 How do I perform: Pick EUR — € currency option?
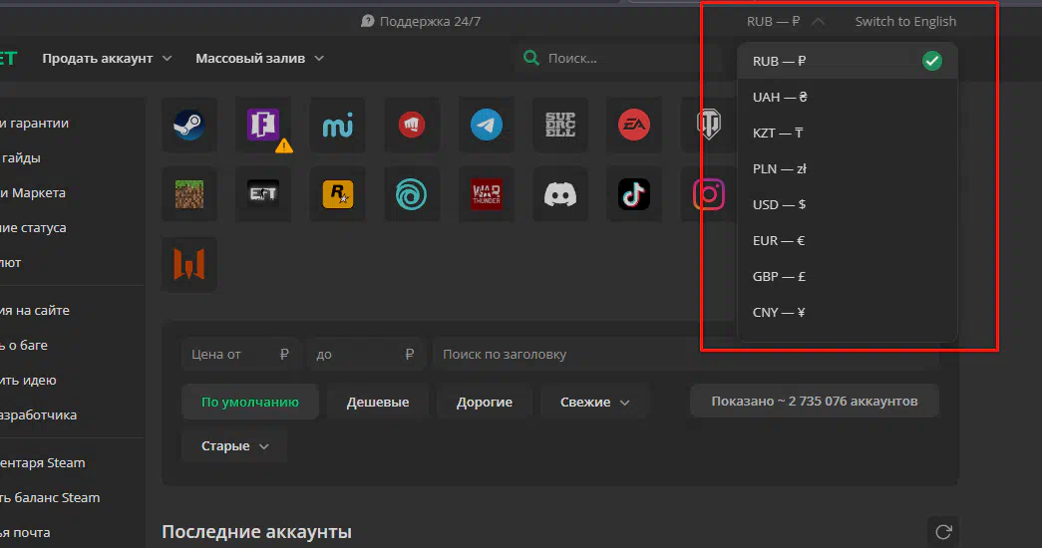(848, 240)
